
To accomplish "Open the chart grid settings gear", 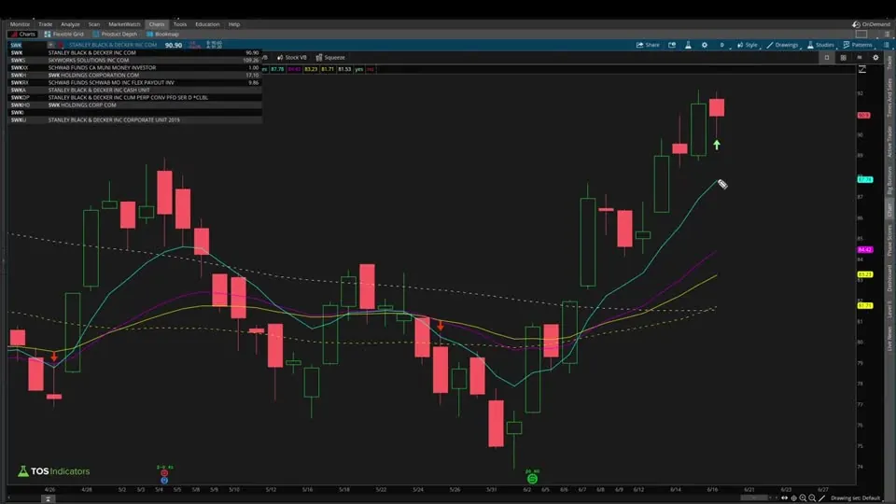I will point(876,58).
